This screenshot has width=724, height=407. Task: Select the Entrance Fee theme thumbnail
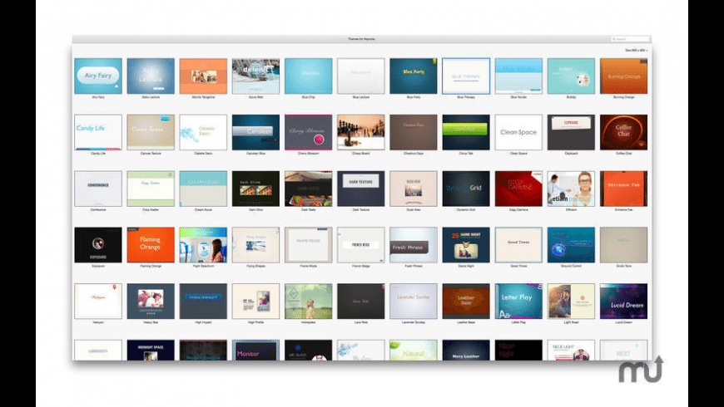coord(623,189)
